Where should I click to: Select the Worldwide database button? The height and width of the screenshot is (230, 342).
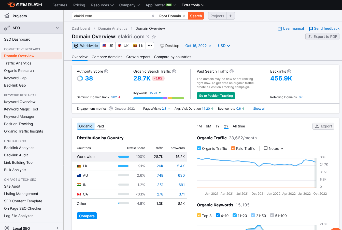click(x=86, y=46)
